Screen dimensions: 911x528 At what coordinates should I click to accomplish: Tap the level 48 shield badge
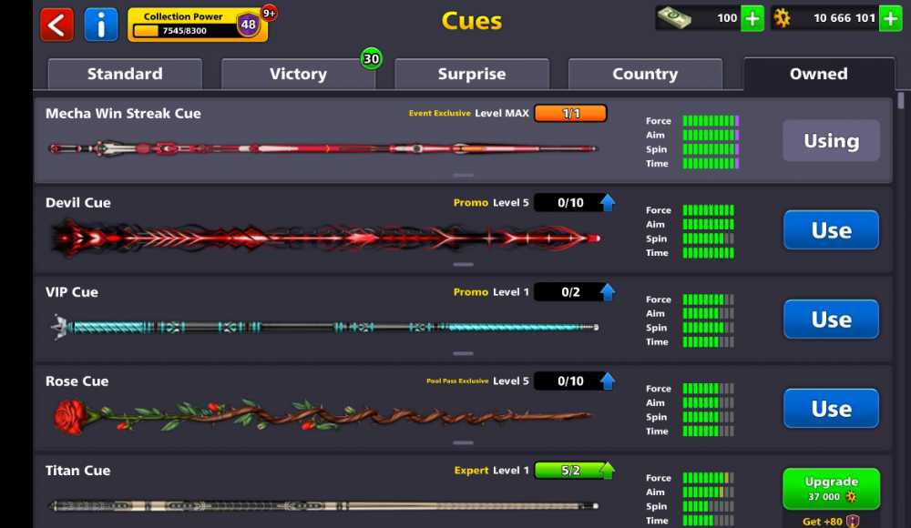[248, 25]
